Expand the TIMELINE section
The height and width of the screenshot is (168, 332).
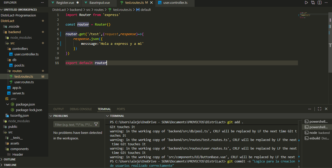(10, 165)
